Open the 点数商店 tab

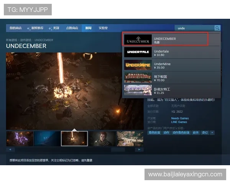coord(72,28)
